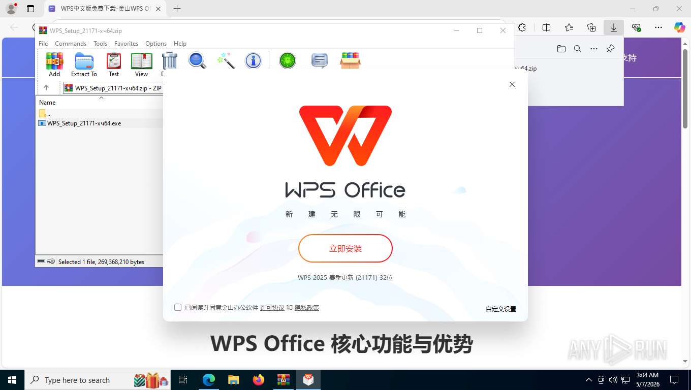Open the Tools menu in WinRAR
This screenshot has height=390, width=691.
(x=100, y=44)
